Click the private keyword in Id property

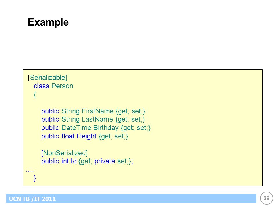click(105, 161)
